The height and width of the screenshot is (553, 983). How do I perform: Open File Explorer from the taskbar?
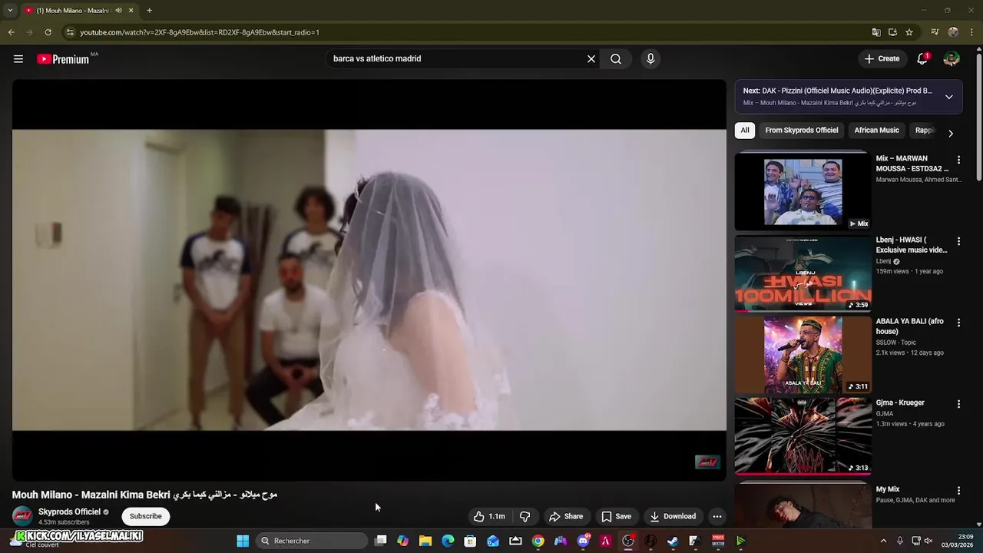point(425,541)
